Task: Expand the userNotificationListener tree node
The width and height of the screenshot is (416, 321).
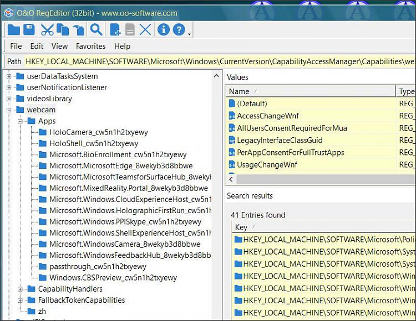Action: [9, 87]
